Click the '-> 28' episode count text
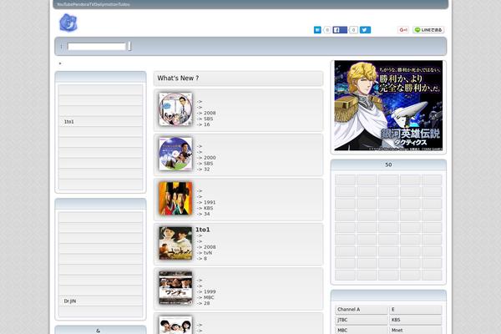 coord(203,303)
